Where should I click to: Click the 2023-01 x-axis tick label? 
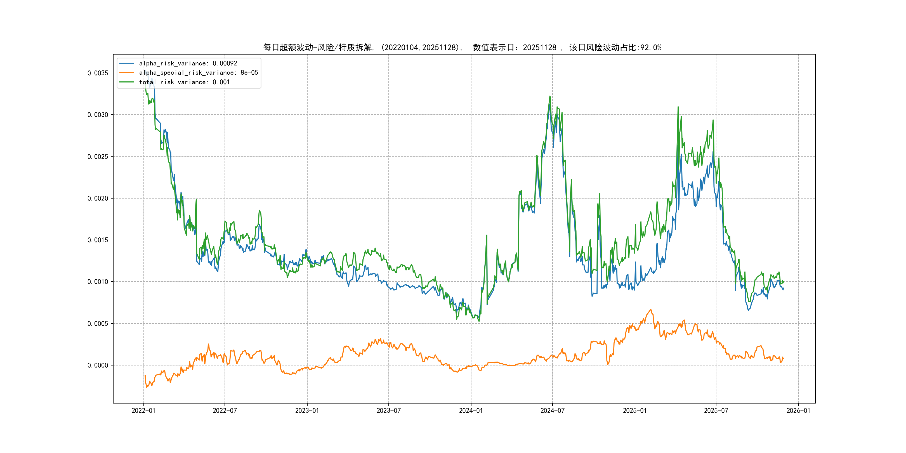307,410
